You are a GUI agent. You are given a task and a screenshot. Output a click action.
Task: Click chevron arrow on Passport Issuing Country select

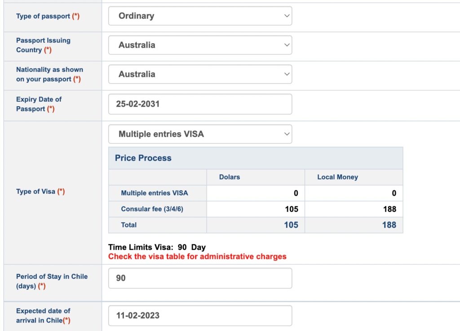pyautogui.click(x=287, y=45)
